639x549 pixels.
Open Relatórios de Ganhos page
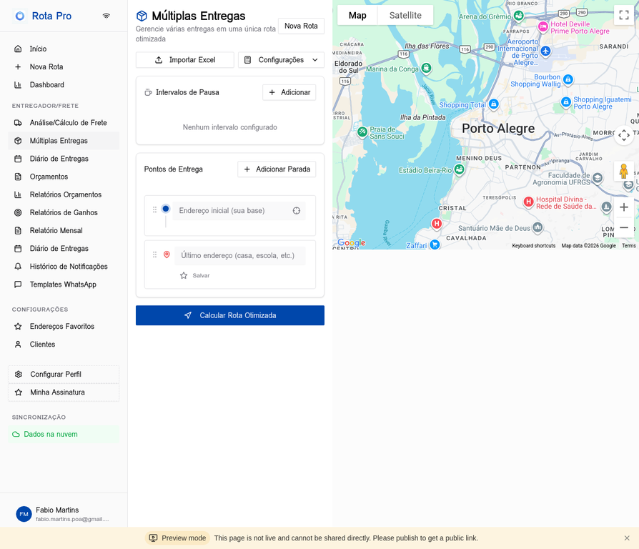[x=64, y=212]
